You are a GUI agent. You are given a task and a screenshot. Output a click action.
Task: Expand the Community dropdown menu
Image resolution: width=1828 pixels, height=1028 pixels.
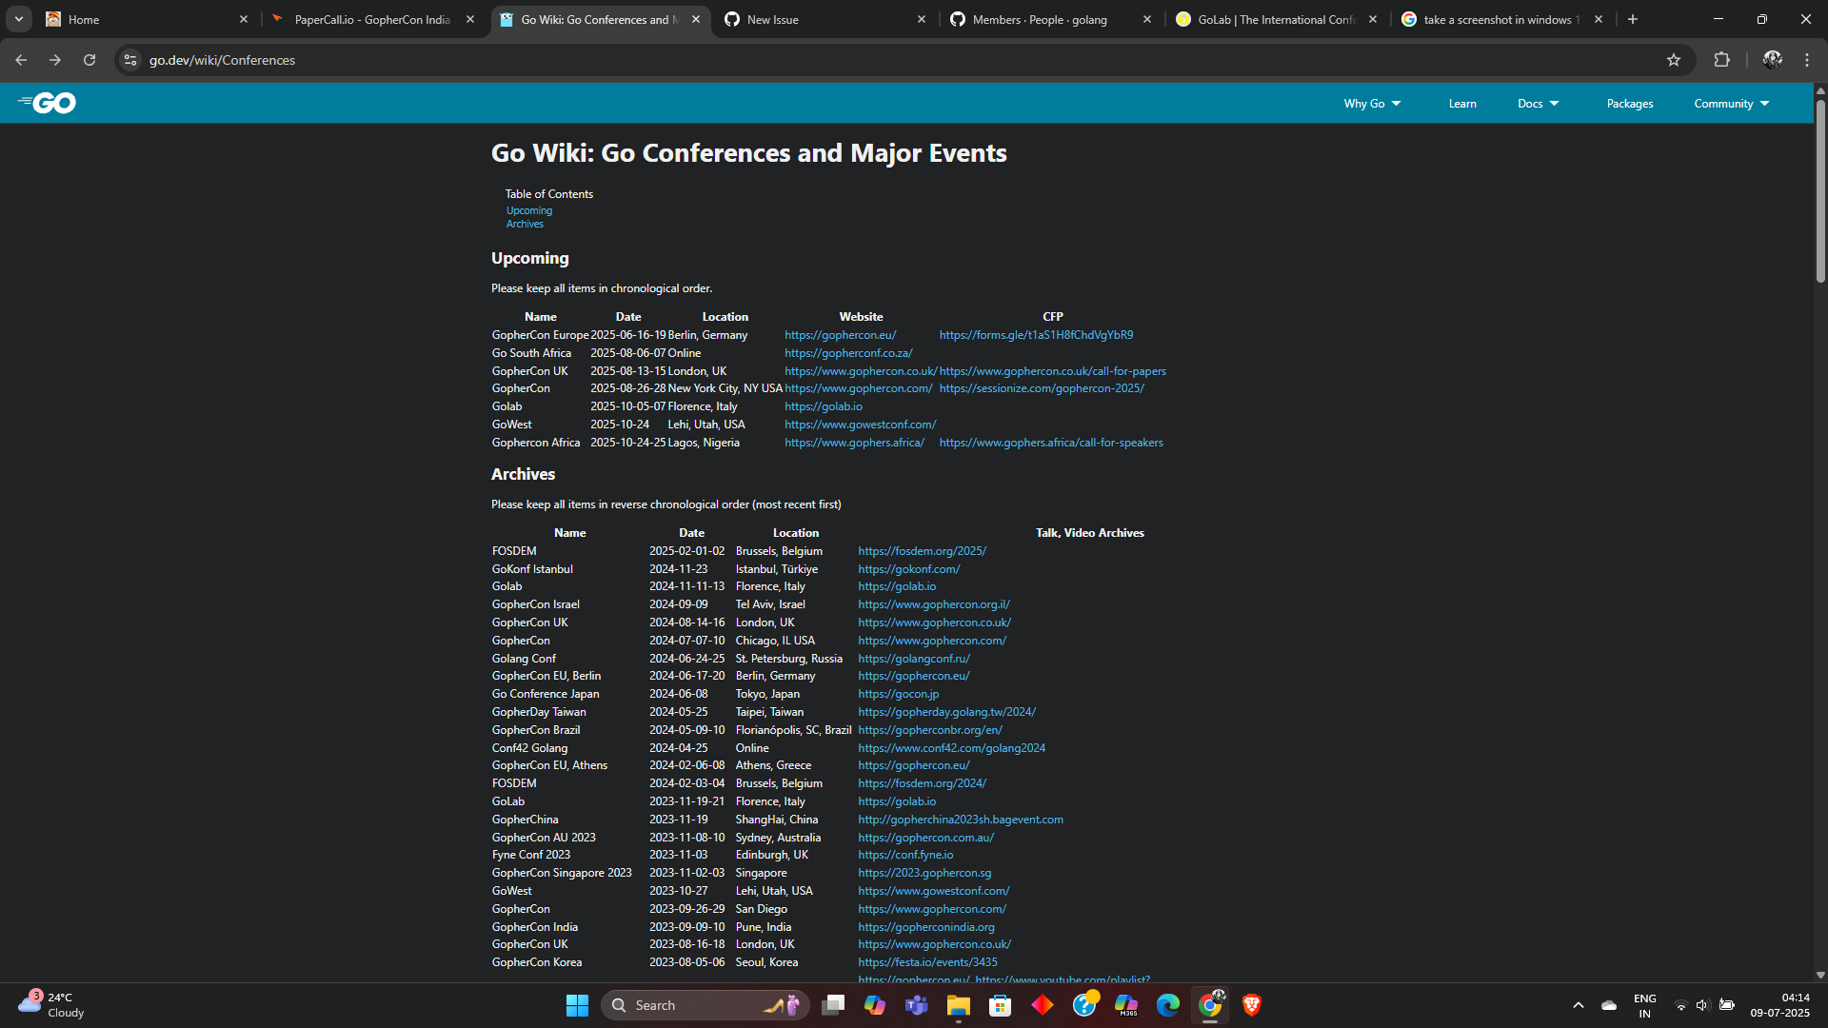(x=1731, y=104)
